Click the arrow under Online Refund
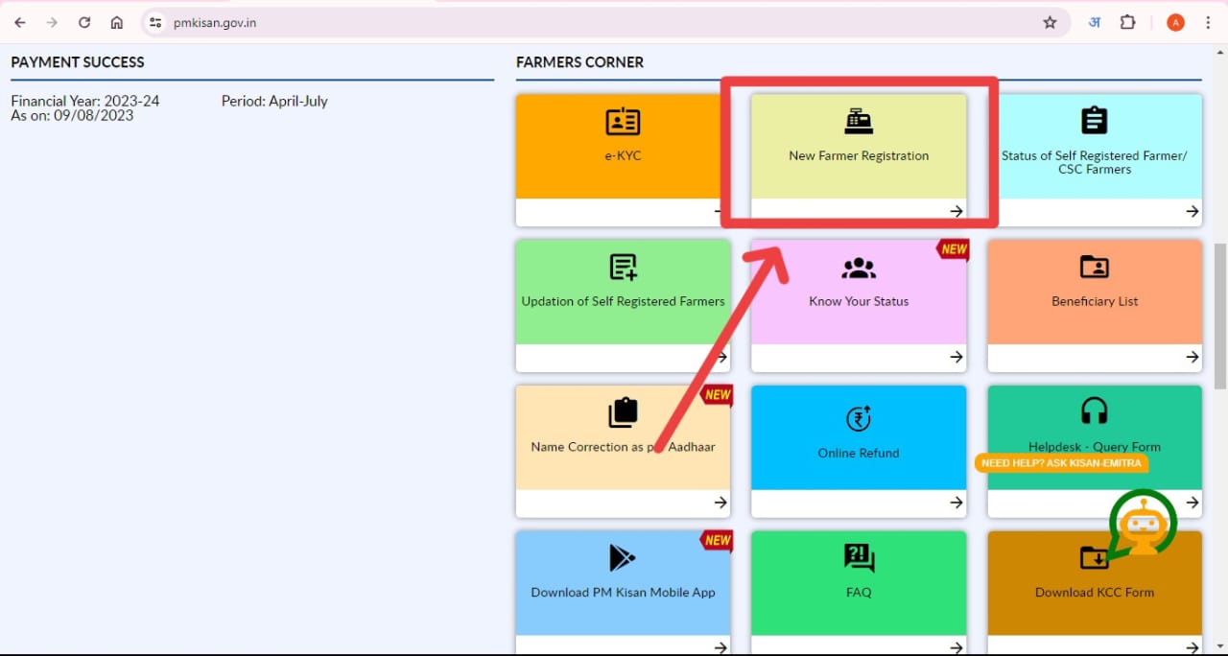This screenshot has height=656, width=1228. [x=956, y=503]
